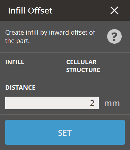
Task: Open the infill type Cellular Structure option
Action: (83, 66)
